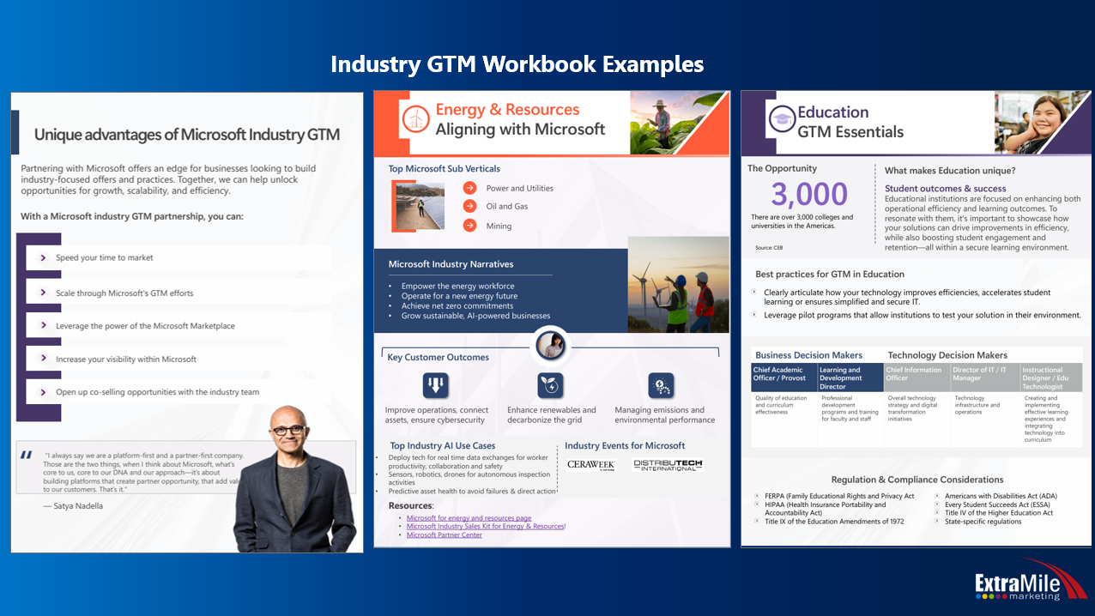
Task: Expand the Speed your time to market chevron
Action: coord(41,257)
